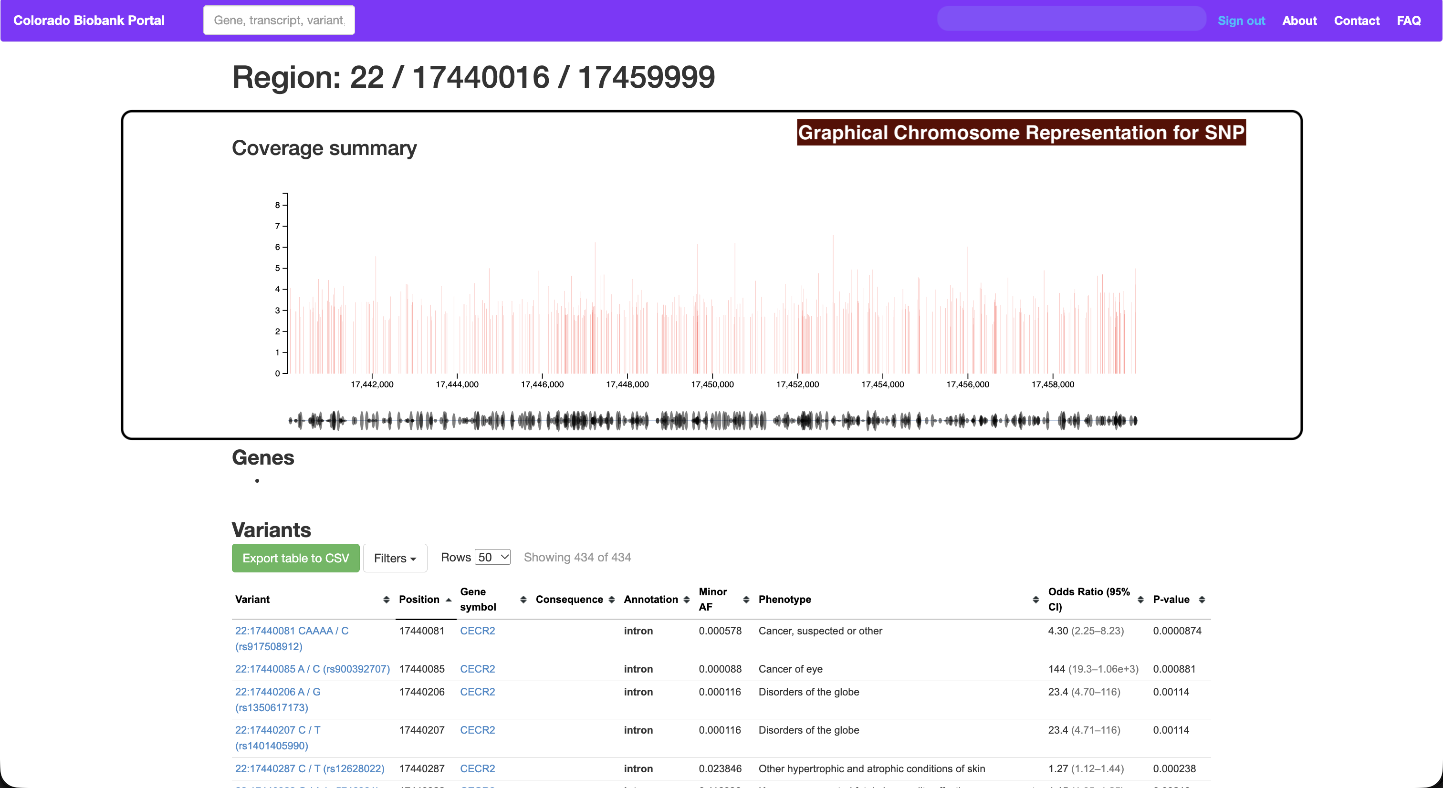The height and width of the screenshot is (788, 1443).
Task: Open variant 22:17440207 C / T
Action: [x=278, y=737]
